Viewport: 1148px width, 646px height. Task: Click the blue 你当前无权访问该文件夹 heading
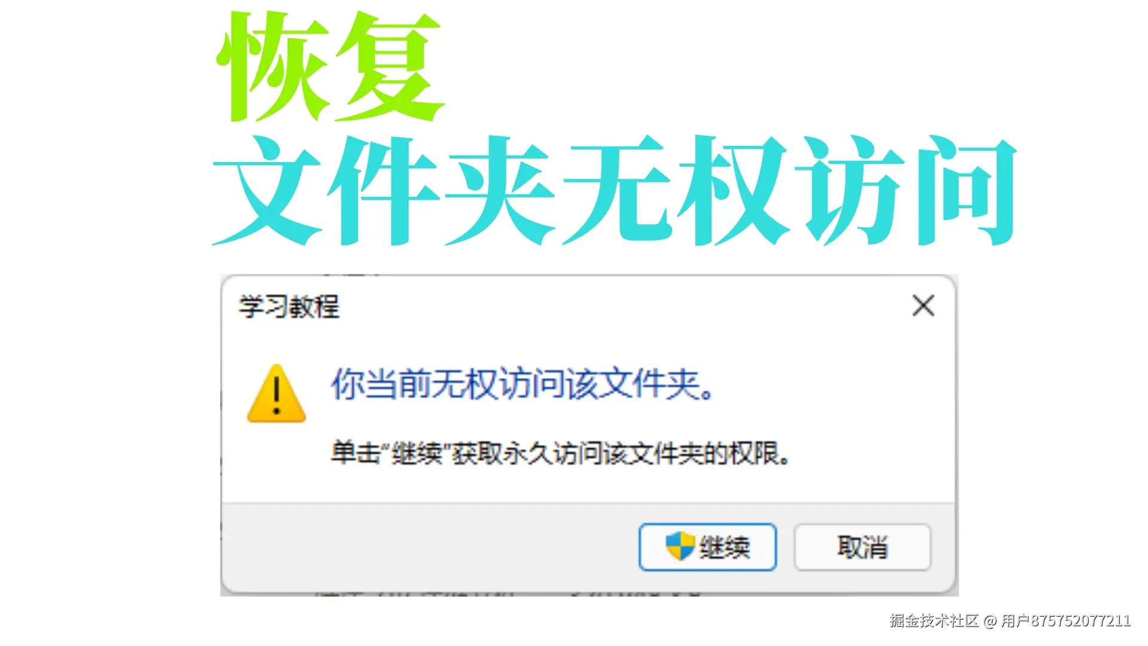click(x=522, y=383)
